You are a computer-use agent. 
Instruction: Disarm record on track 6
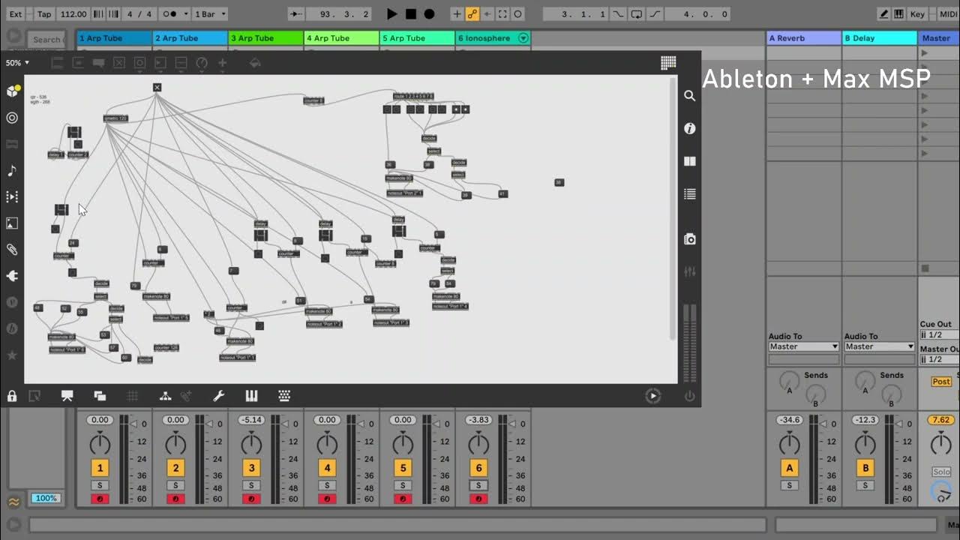click(x=478, y=499)
